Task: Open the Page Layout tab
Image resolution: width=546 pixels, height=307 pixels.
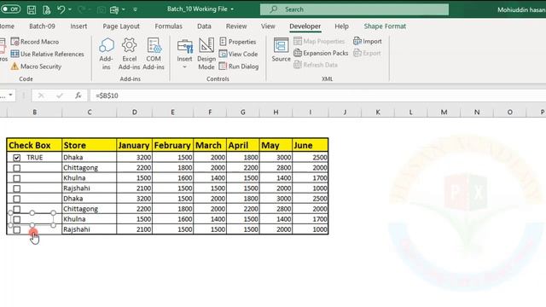Action: pyautogui.click(x=121, y=26)
